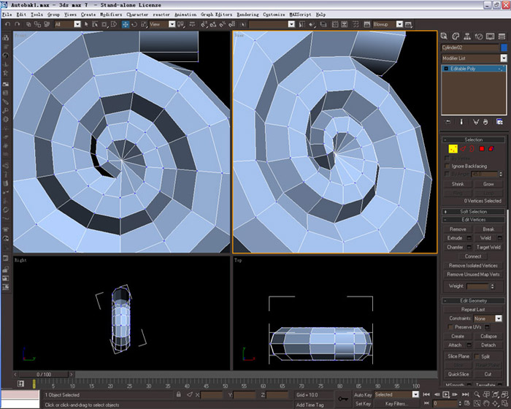
Task: Select Polygon sub-object level icon
Action: [482, 149]
